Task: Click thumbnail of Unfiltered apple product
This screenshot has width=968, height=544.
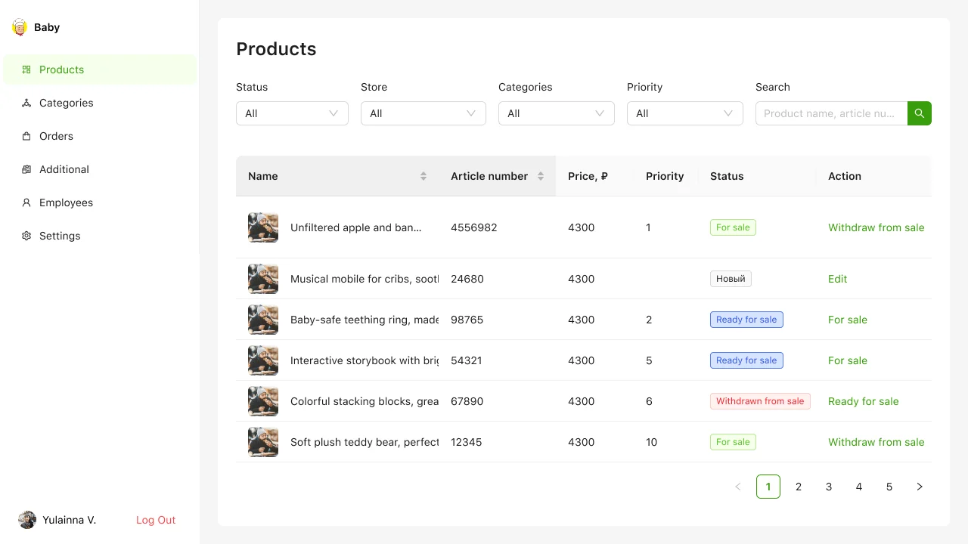Action: tap(263, 227)
